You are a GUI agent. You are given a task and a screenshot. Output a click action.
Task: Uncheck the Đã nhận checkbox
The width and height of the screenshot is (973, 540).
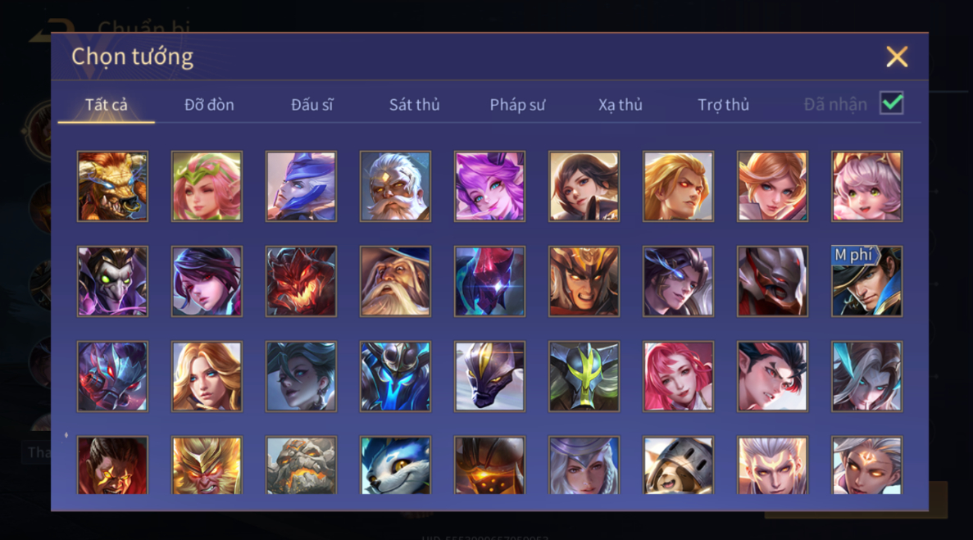tap(892, 103)
